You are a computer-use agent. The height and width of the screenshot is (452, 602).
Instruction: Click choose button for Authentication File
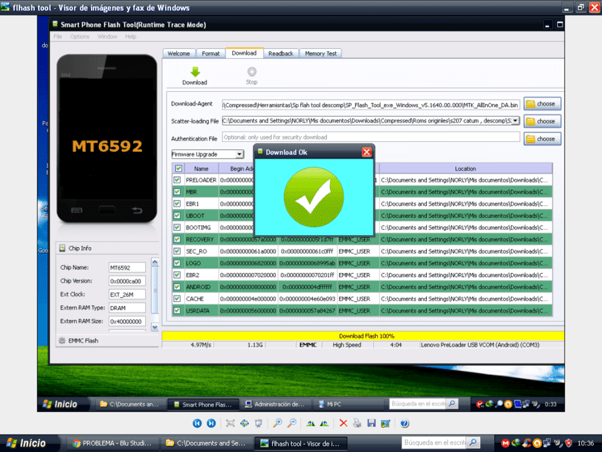542,139
